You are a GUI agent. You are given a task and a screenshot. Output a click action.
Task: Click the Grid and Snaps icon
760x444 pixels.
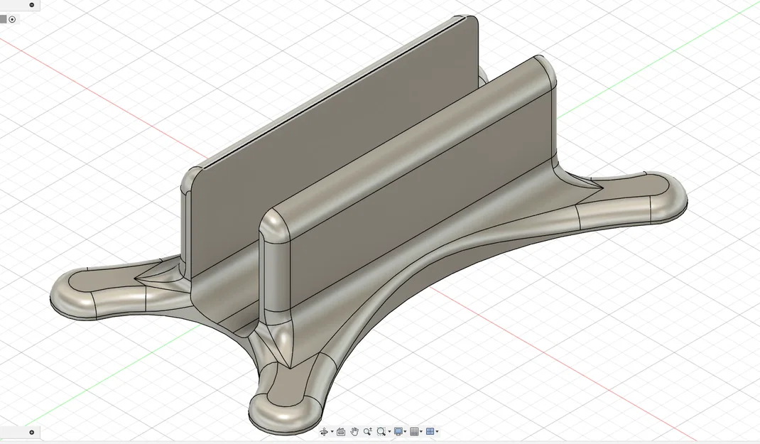(414, 431)
